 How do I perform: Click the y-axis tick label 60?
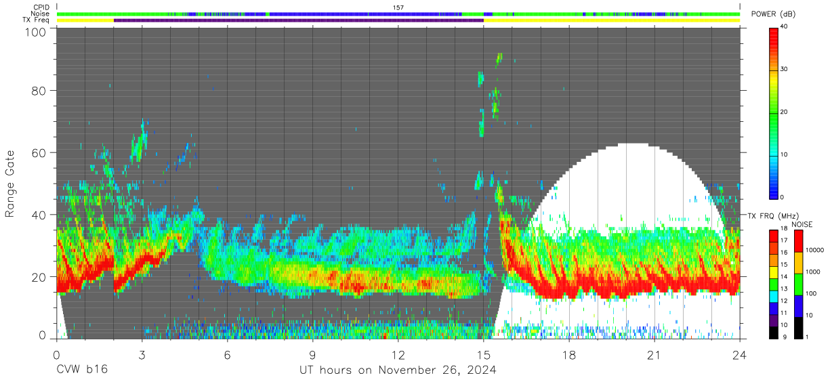point(38,152)
